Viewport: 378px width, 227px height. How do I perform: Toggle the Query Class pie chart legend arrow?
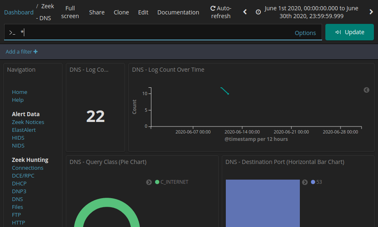(149, 182)
